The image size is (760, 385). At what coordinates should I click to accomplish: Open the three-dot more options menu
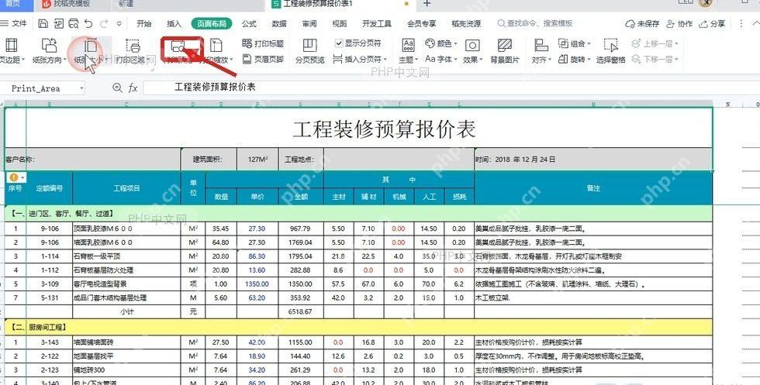point(741,24)
